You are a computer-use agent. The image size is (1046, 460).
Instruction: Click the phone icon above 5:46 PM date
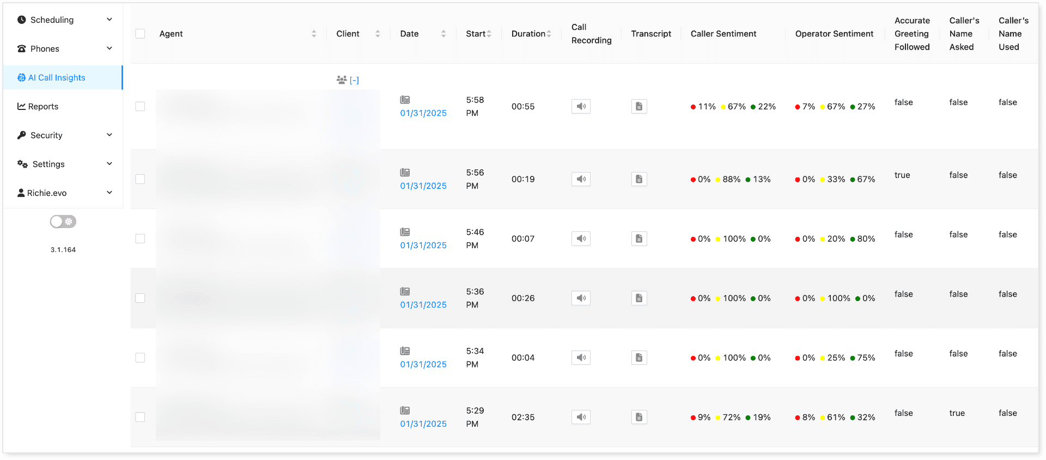405,232
